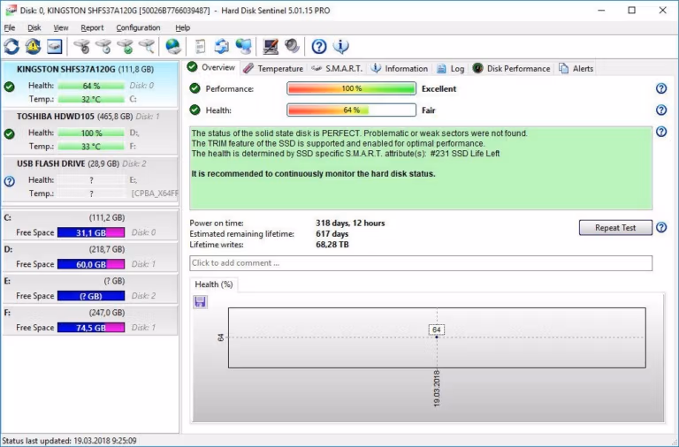Click the toolbar info bubble icon
Viewport: 679px width, 447px height.
(x=340, y=46)
